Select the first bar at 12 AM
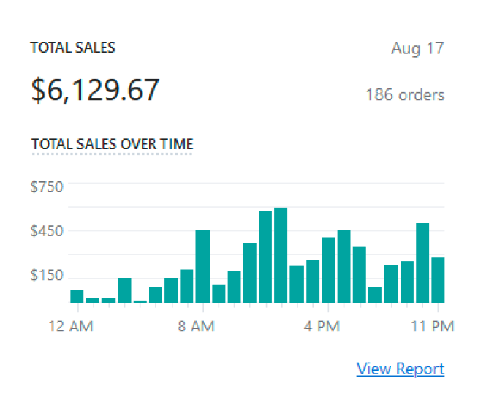The width and height of the screenshot is (478, 408). click(77, 296)
